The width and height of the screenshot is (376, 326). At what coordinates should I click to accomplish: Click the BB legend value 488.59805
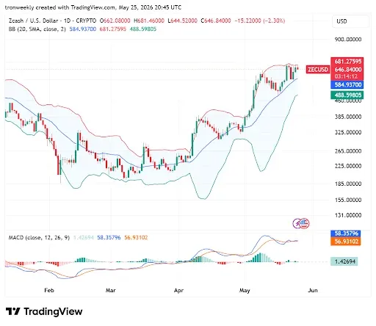pos(143,29)
